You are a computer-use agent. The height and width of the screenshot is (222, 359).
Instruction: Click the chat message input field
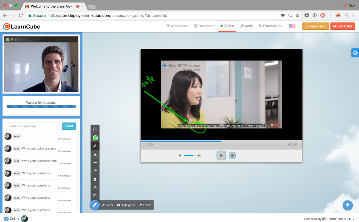click(x=34, y=126)
